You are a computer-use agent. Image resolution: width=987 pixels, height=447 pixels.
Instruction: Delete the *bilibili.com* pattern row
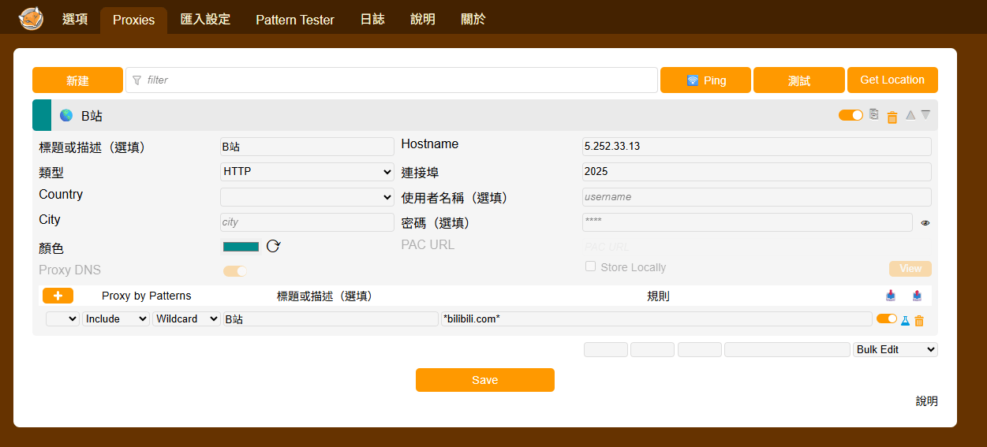(x=919, y=320)
